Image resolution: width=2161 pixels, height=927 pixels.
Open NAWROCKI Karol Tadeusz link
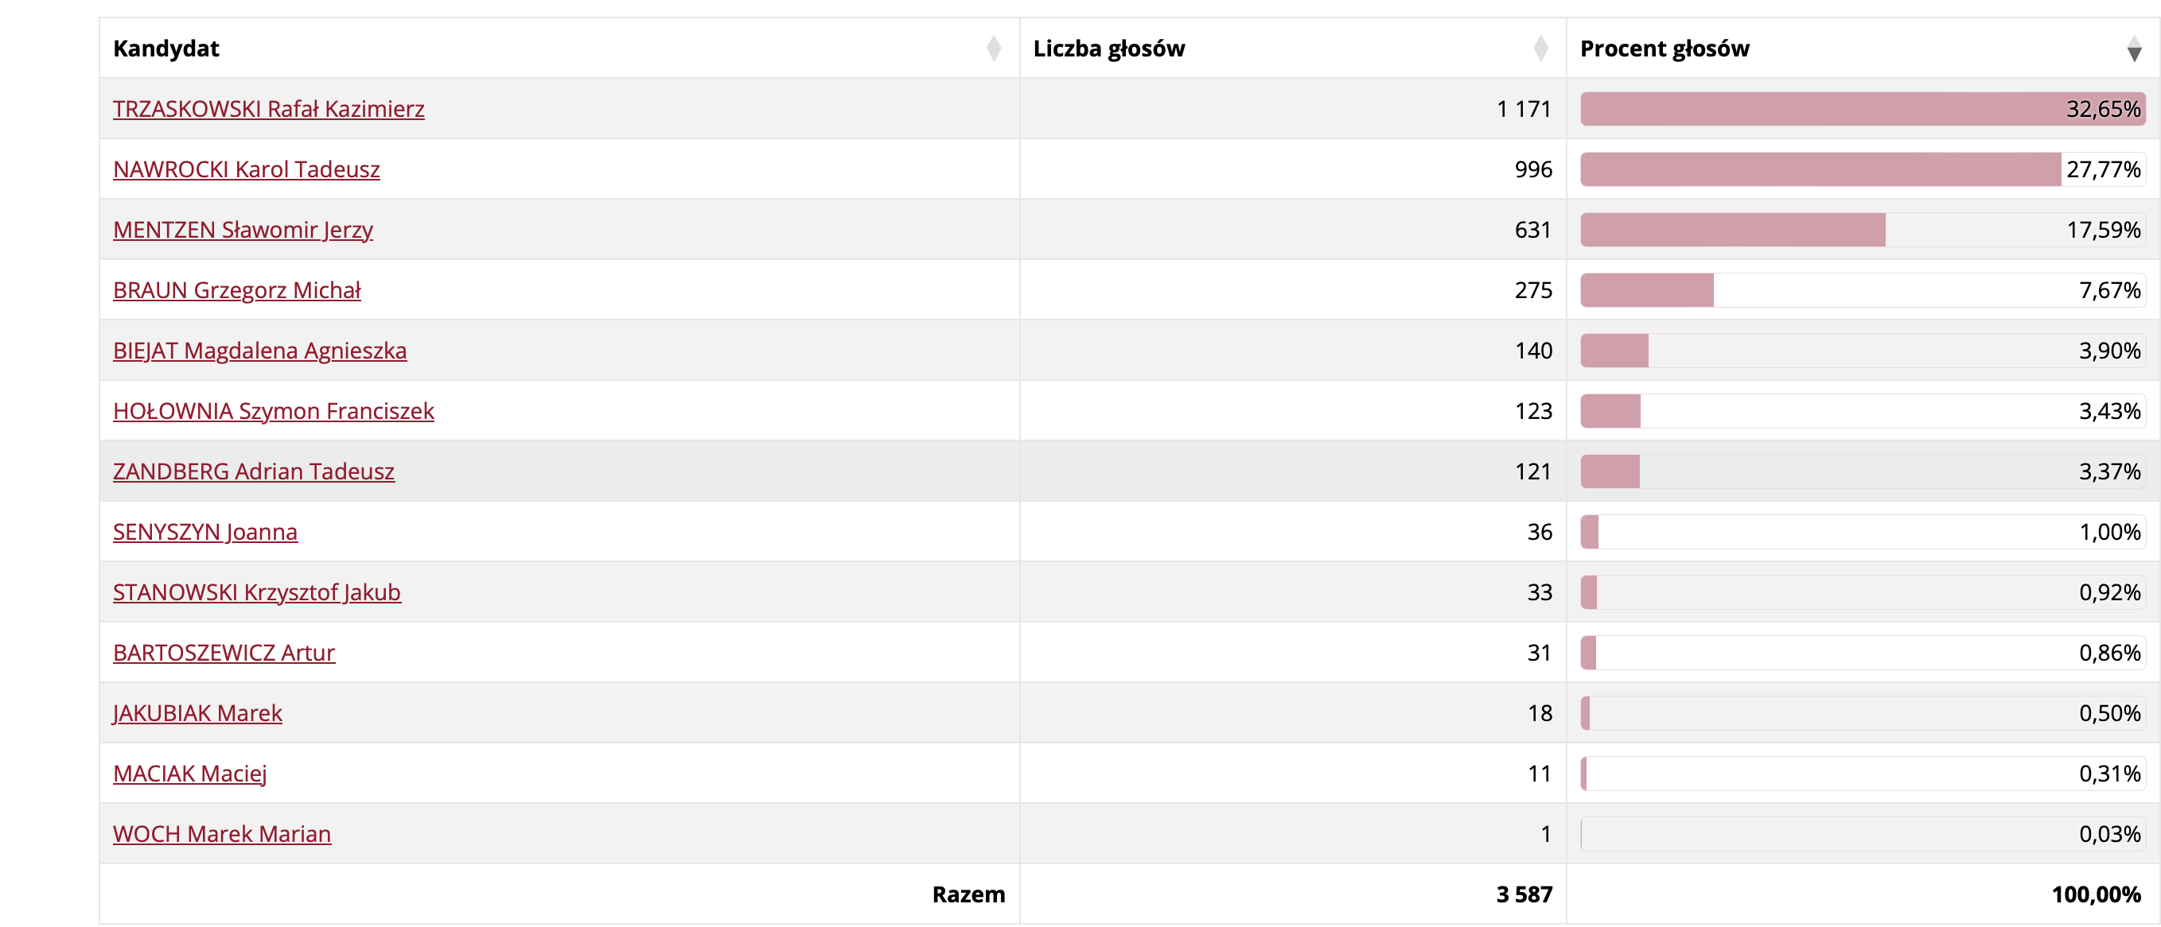click(246, 169)
